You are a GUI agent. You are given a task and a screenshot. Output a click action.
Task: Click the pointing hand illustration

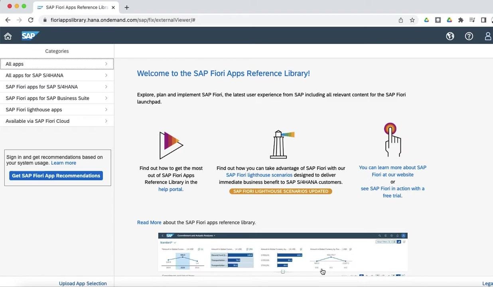click(x=392, y=140)
